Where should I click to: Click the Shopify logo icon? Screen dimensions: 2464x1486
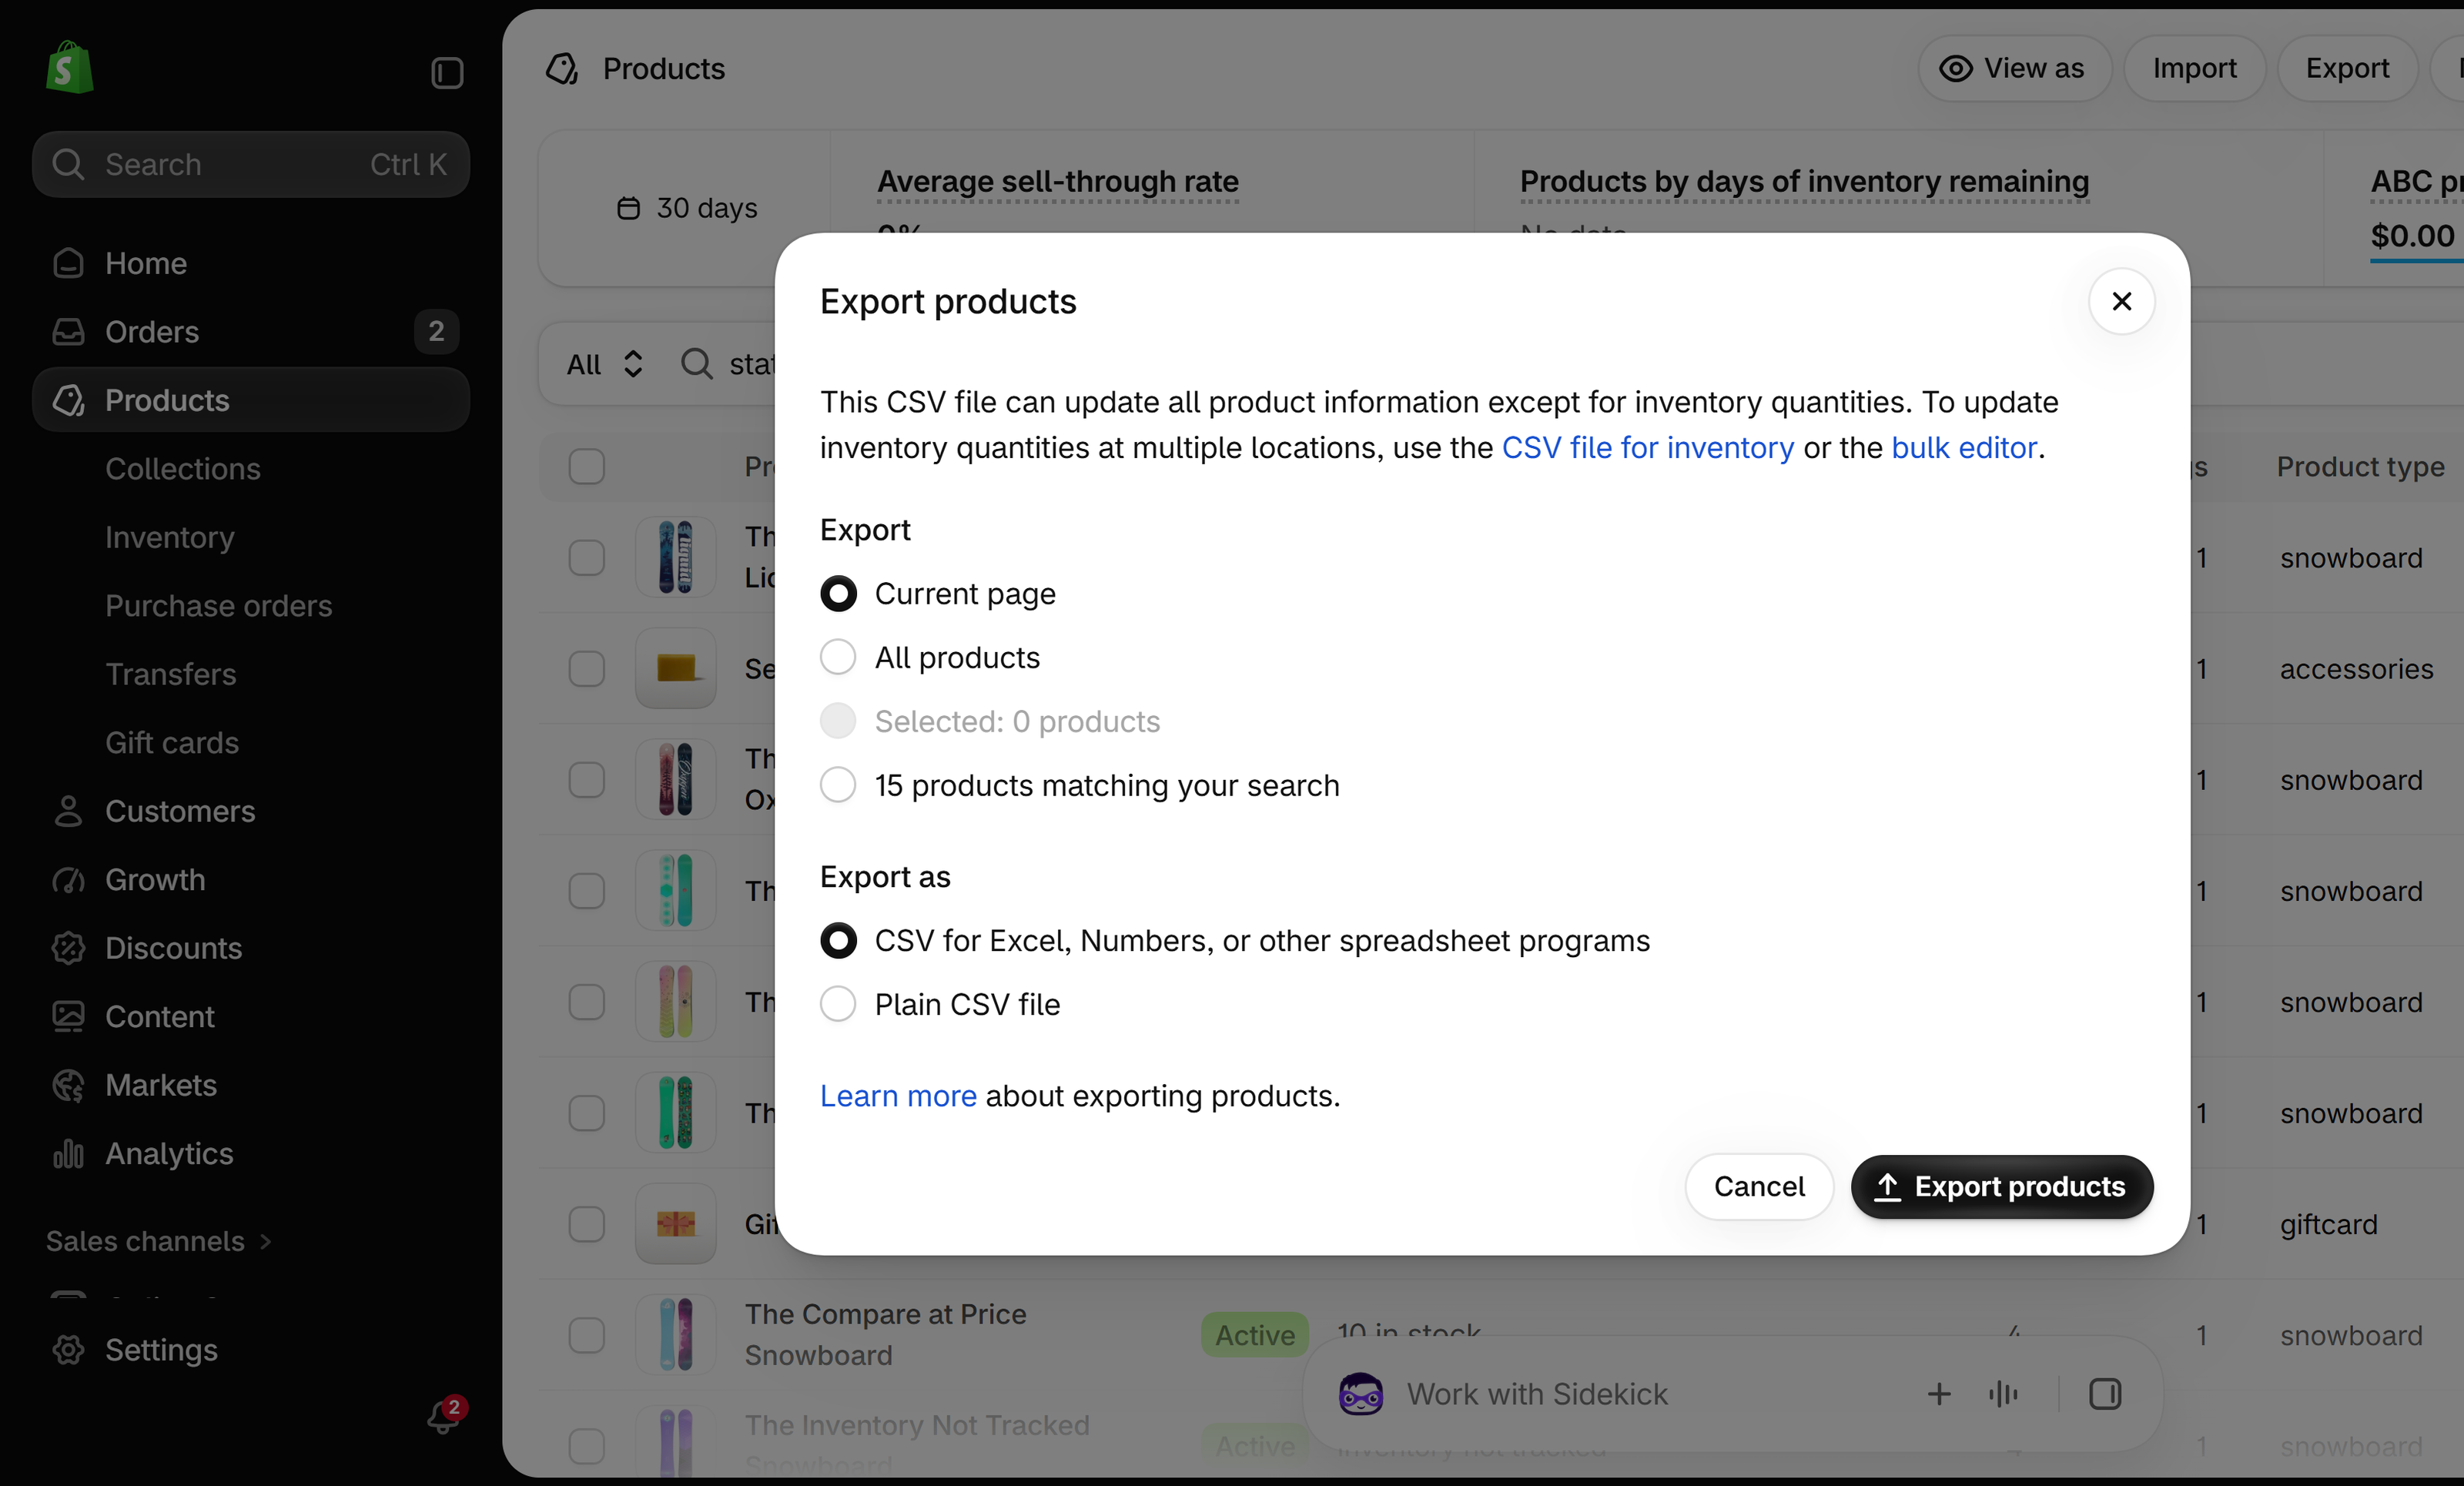(x=69, y=68)
